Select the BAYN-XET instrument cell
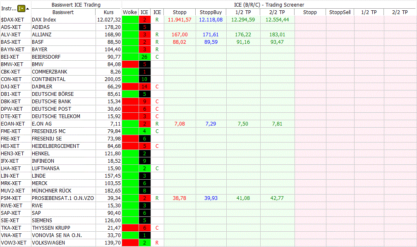Image resolution: width=417 pixels, height=247 pixels. (x=12, y=50)
